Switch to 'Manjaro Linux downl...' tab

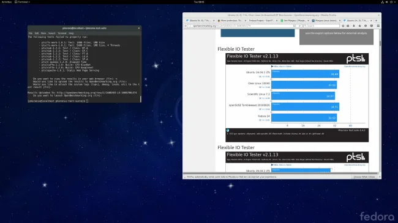tap(326, 21)
